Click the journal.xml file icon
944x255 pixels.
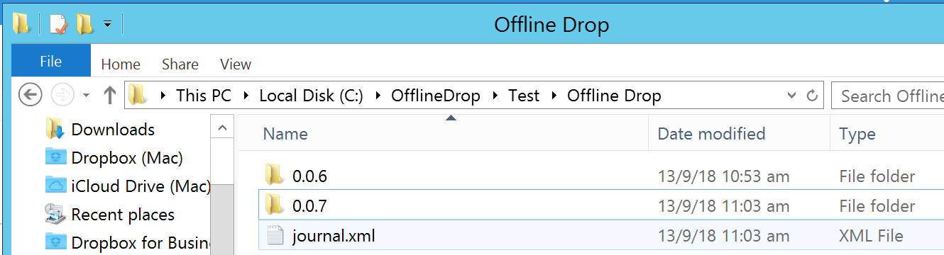tap(275, 235)
